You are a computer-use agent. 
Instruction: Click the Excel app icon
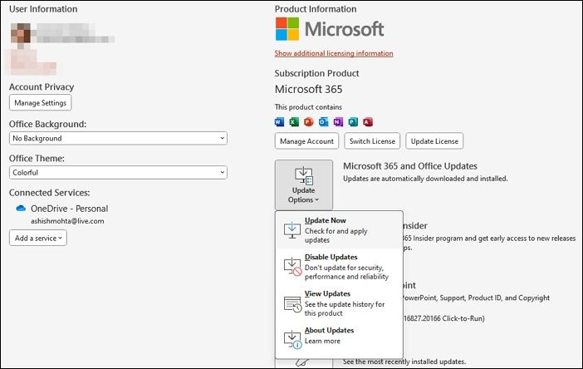[294, 122]
